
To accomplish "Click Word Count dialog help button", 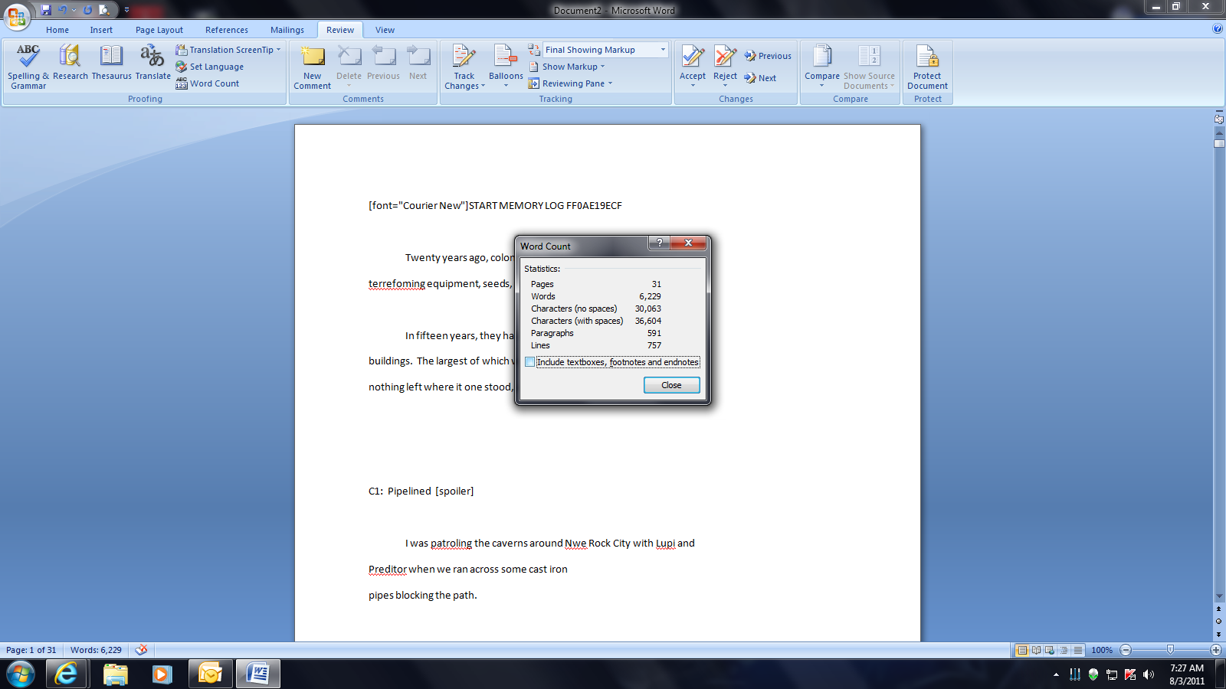I will (659, 243).
